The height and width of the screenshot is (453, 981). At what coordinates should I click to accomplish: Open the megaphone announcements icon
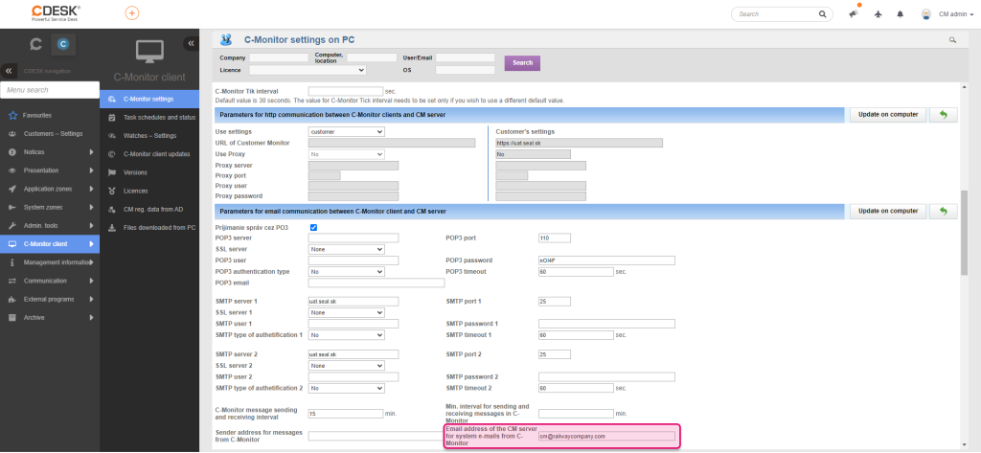pos(854,13)
